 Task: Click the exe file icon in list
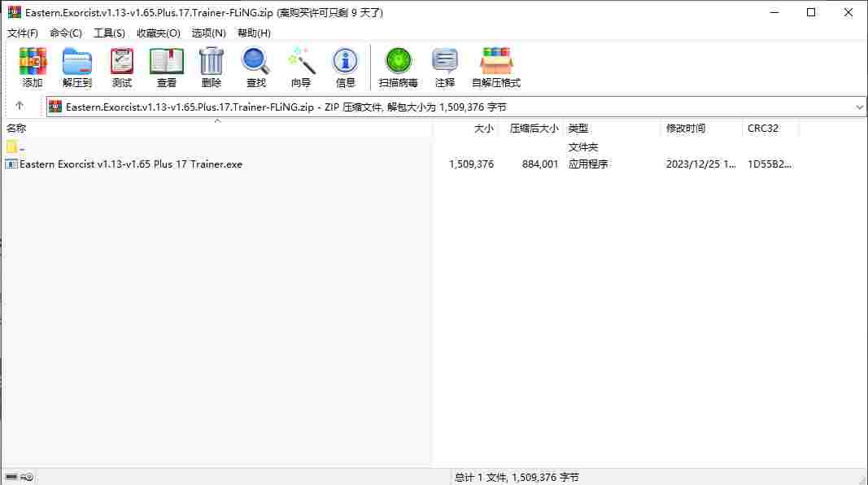point(11,164)
